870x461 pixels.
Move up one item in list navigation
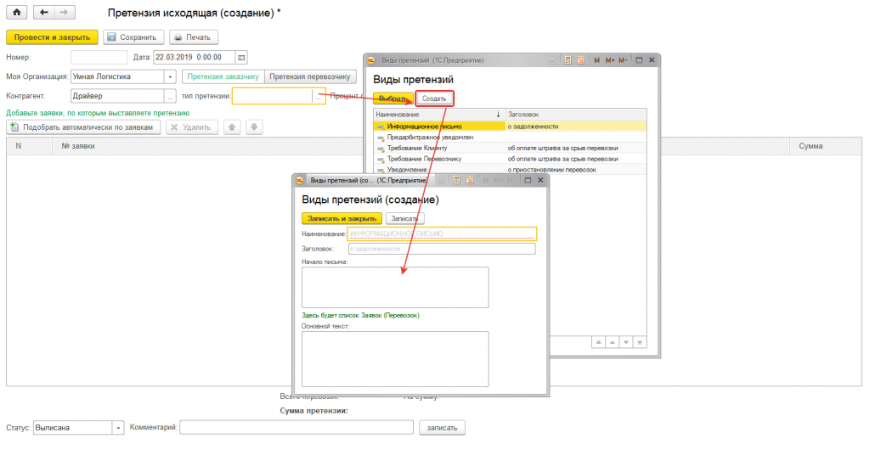[x=612, y=342]
